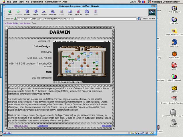Open the Apple menu
Viewport: 183px width, 137px height.
(x=4, y=2)
